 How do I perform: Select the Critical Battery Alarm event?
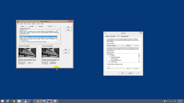116,60
